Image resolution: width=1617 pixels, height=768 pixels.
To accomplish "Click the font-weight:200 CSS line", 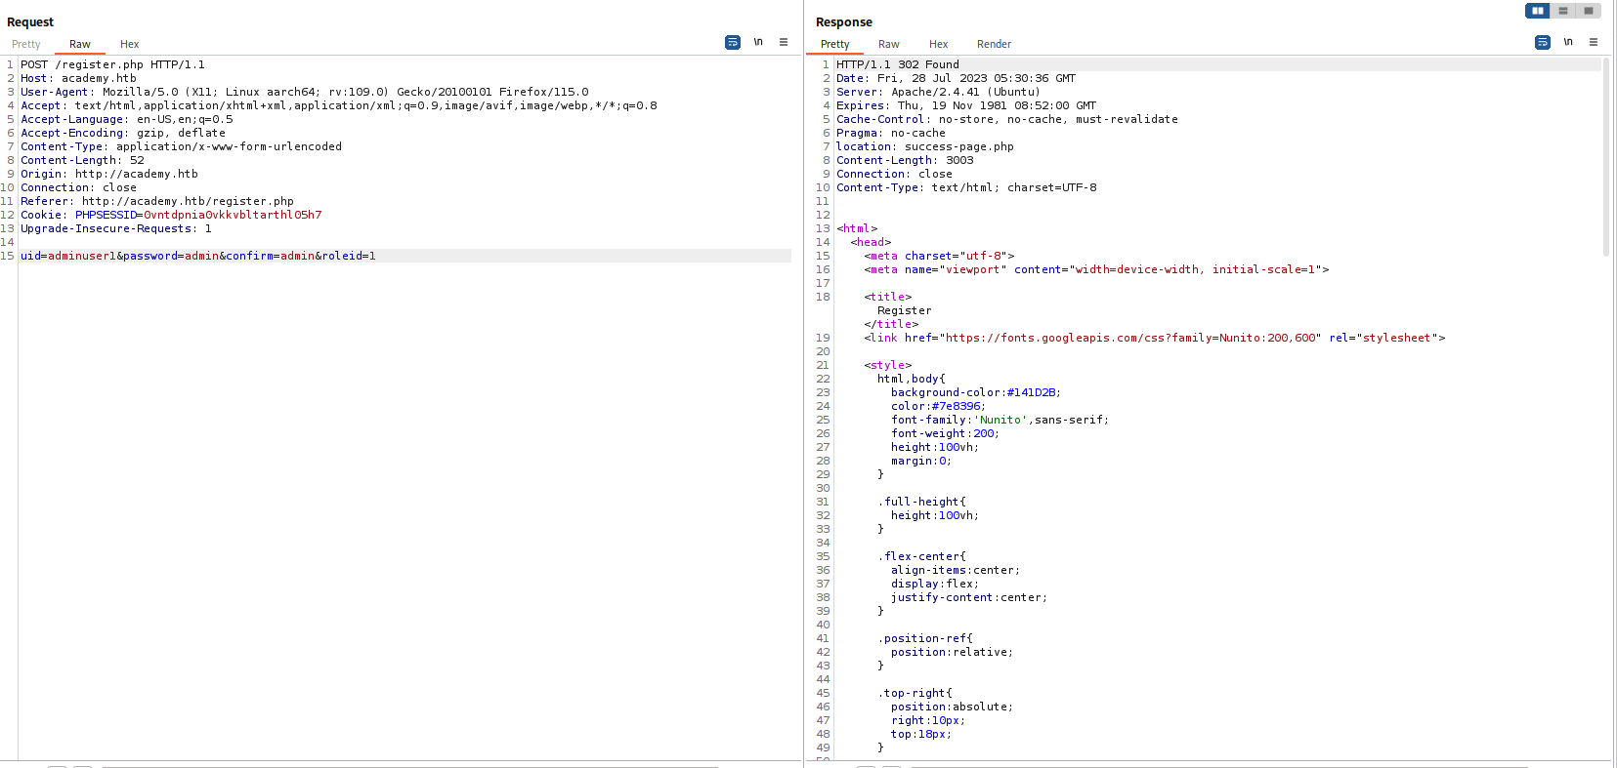I will pos(946,433).
